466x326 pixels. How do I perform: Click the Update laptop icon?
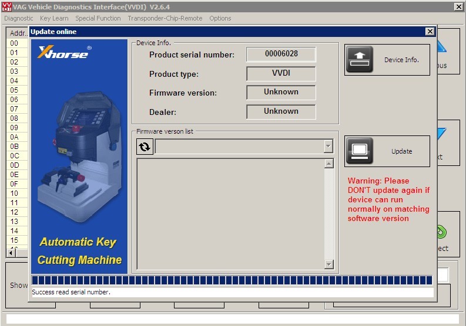[x=359, y=151]
